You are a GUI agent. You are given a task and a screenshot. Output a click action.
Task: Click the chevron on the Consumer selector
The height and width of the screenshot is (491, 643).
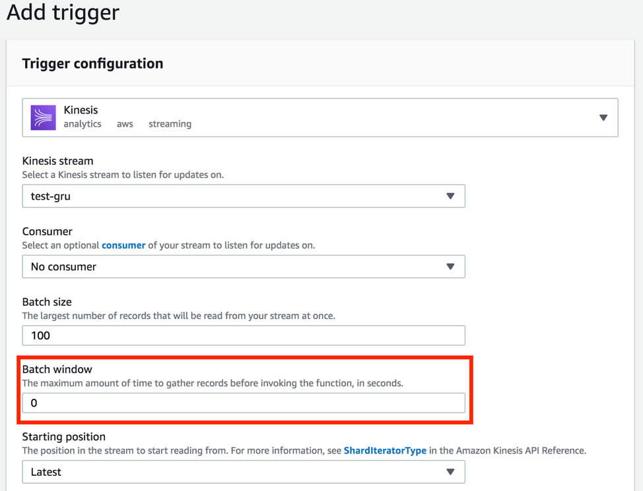(x=451, y=266)
